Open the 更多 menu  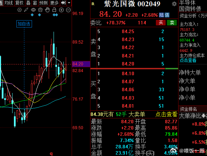[54, 3]
